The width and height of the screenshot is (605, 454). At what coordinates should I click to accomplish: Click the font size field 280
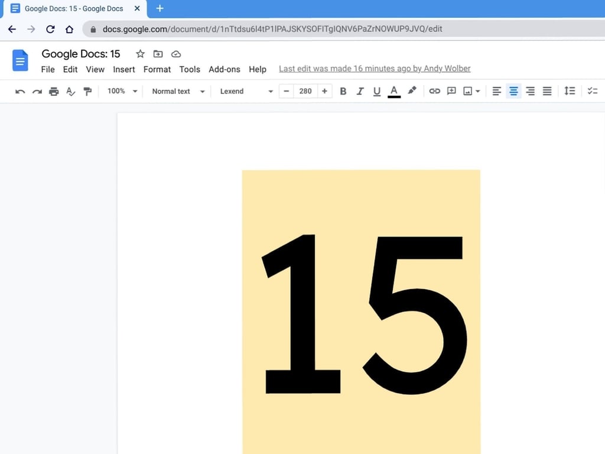pyautogui.click(x=305, y=91)
